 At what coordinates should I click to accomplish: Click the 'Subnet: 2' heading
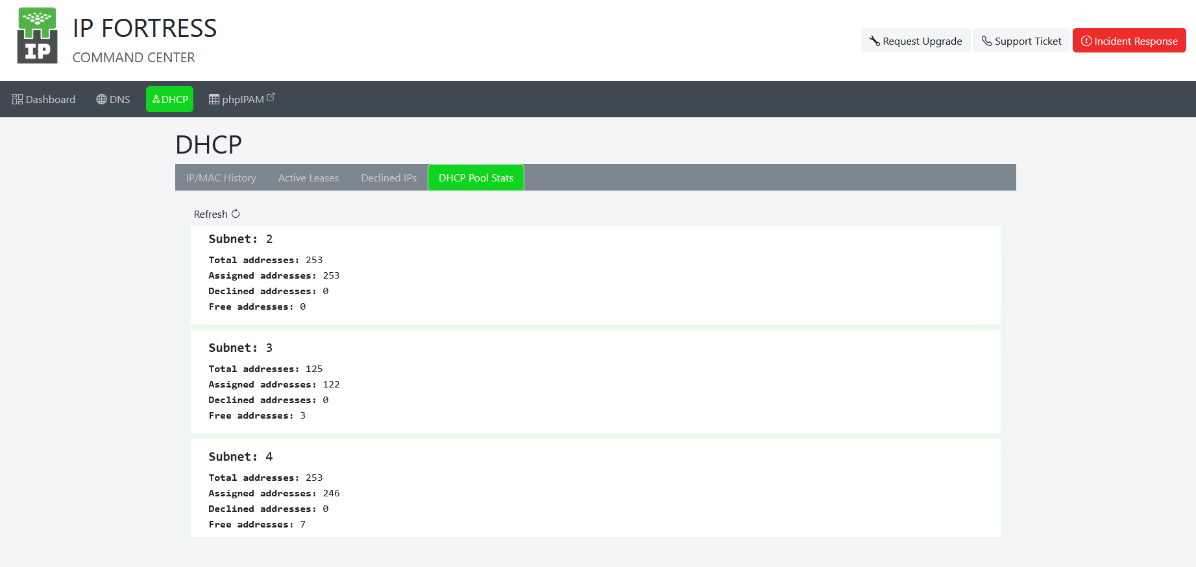click(x=240, y=239)
